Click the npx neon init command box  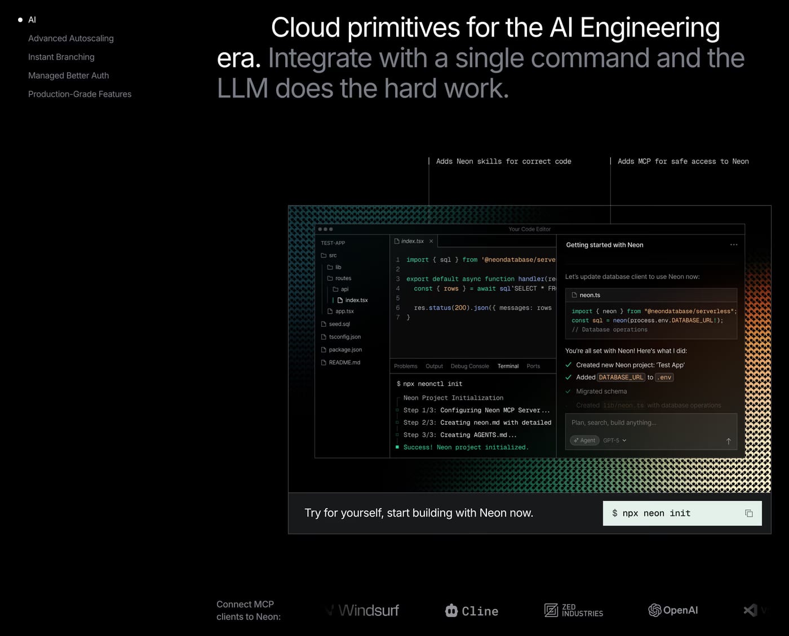(x=682, y=513)
